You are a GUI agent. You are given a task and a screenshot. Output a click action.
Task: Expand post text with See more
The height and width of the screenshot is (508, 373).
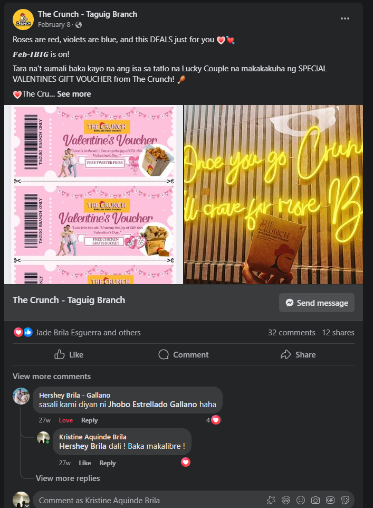point(74,94)
